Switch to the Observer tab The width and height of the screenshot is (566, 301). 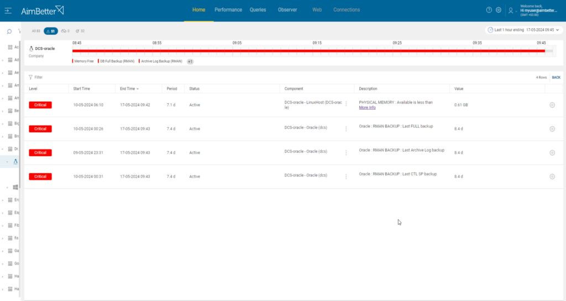pyautogui.click(x=287, y=10)
